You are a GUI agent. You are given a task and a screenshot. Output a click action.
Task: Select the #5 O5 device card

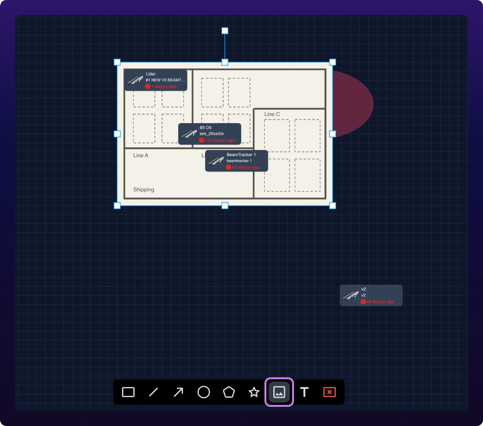(x=210, y=134)
